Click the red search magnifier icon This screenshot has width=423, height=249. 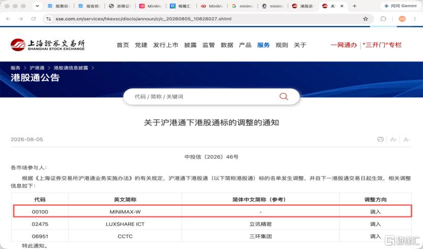tap(284, 97)
